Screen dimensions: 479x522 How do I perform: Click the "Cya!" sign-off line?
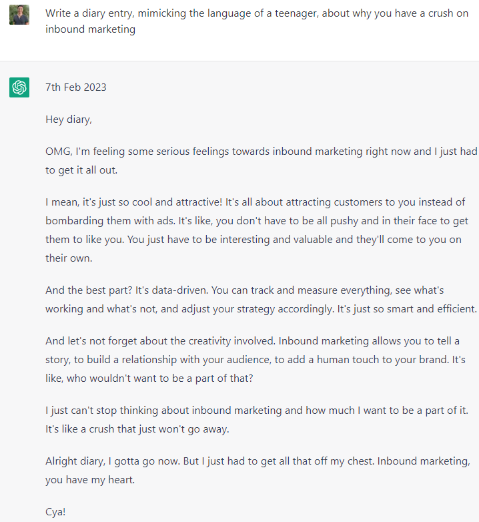57,512
